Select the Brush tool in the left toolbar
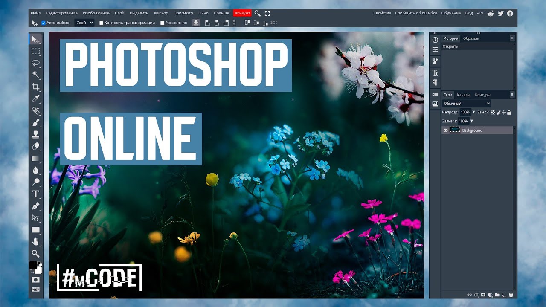The image size is (546, 307). click(x=36, y=123)
